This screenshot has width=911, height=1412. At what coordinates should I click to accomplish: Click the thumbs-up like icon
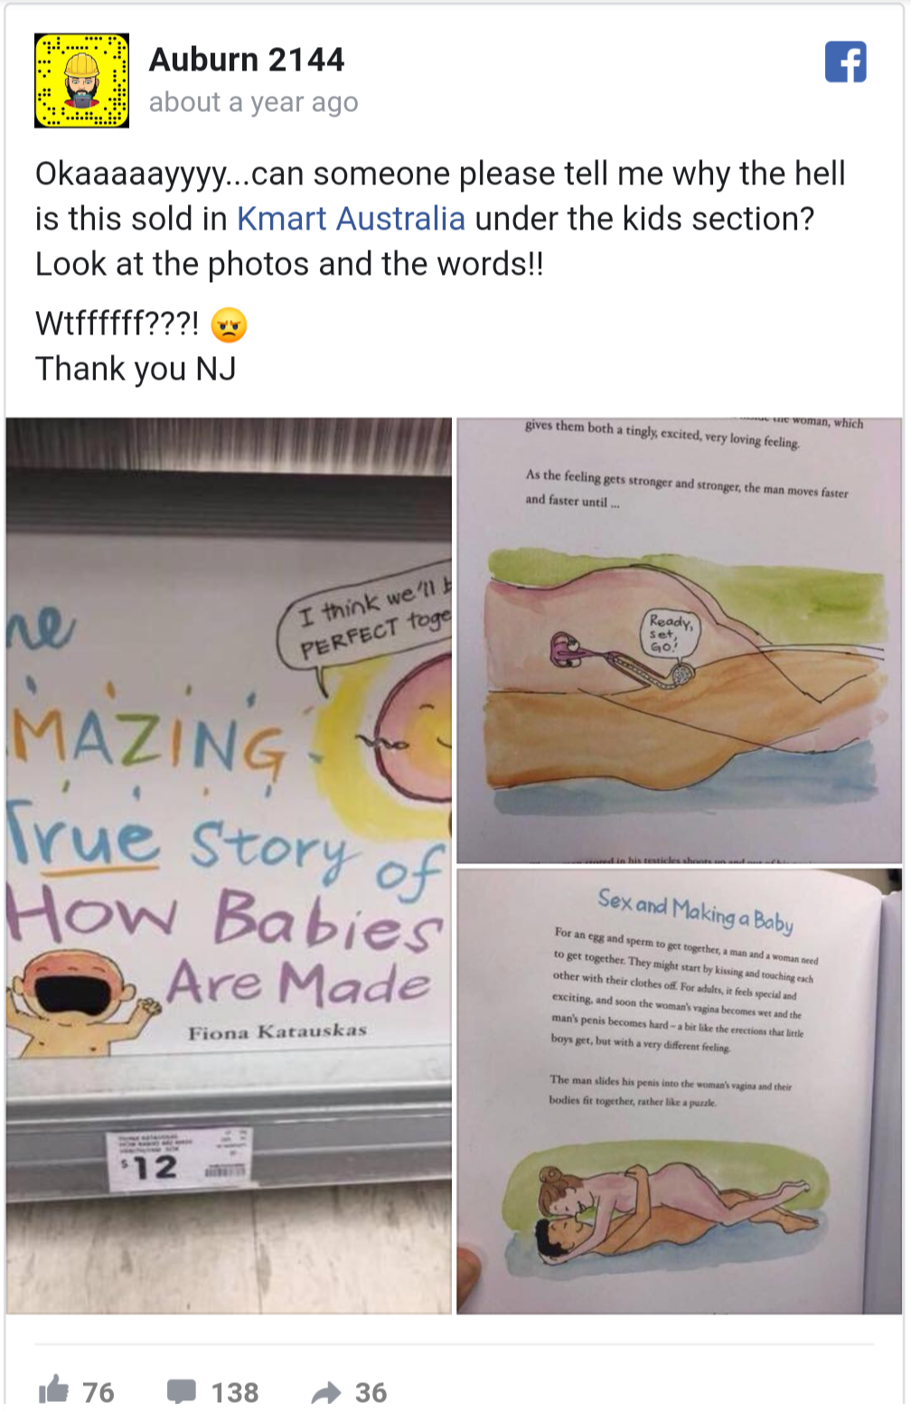click(x=53, y=1390)
